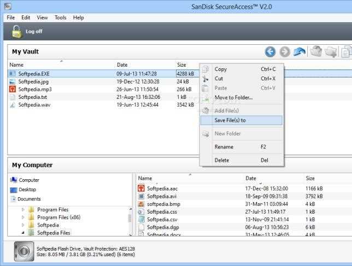Screen dimensions: 352x266
Task: Sort vault by Size column header
Action: (181, 65)
